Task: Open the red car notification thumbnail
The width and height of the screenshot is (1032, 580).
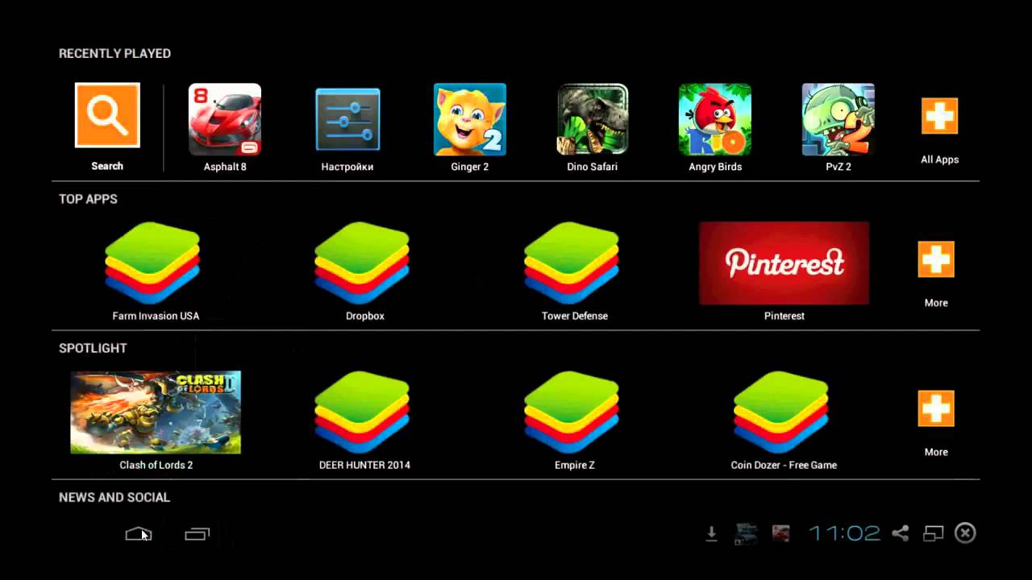Action: 780,533
